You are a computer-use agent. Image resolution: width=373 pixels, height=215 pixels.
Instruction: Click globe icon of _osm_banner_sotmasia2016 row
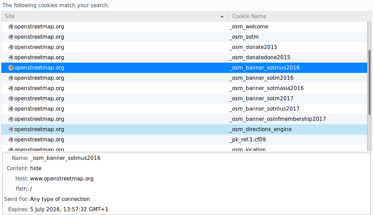[11, 88]
